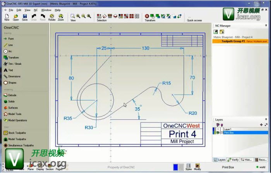271x173 pixels.
Task: Click the 'world' coordinate indicator
Action: point(261,167)
